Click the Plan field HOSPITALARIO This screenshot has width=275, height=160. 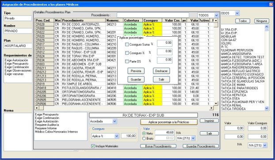pos(18,46)
